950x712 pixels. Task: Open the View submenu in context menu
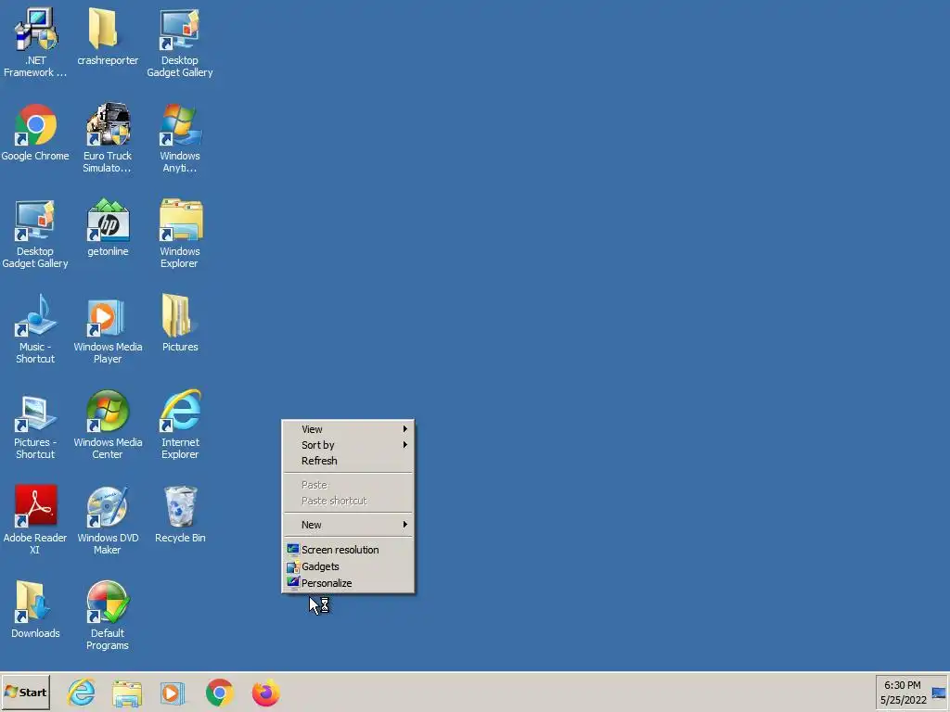349,429
